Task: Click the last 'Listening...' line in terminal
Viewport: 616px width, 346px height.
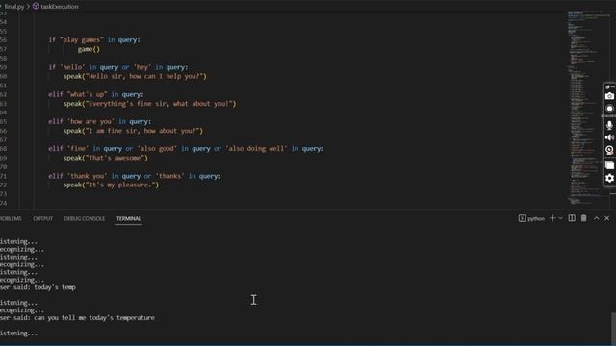Action: pos(19,334)
